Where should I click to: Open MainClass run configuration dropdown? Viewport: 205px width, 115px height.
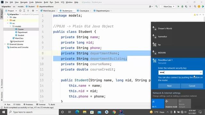[168, 6]
